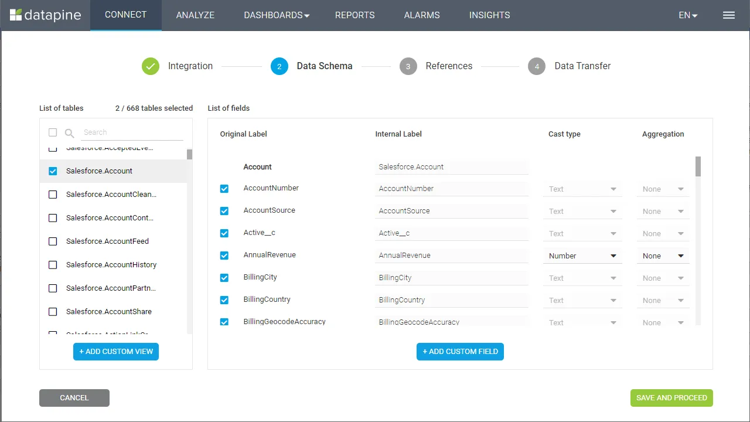Click the step 4 Data Transfer circle
Viewport: 750px width, 422px height.
pyautogui.click(x=537, y=66)
